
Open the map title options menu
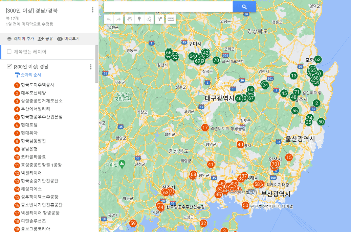coord(93,10)
